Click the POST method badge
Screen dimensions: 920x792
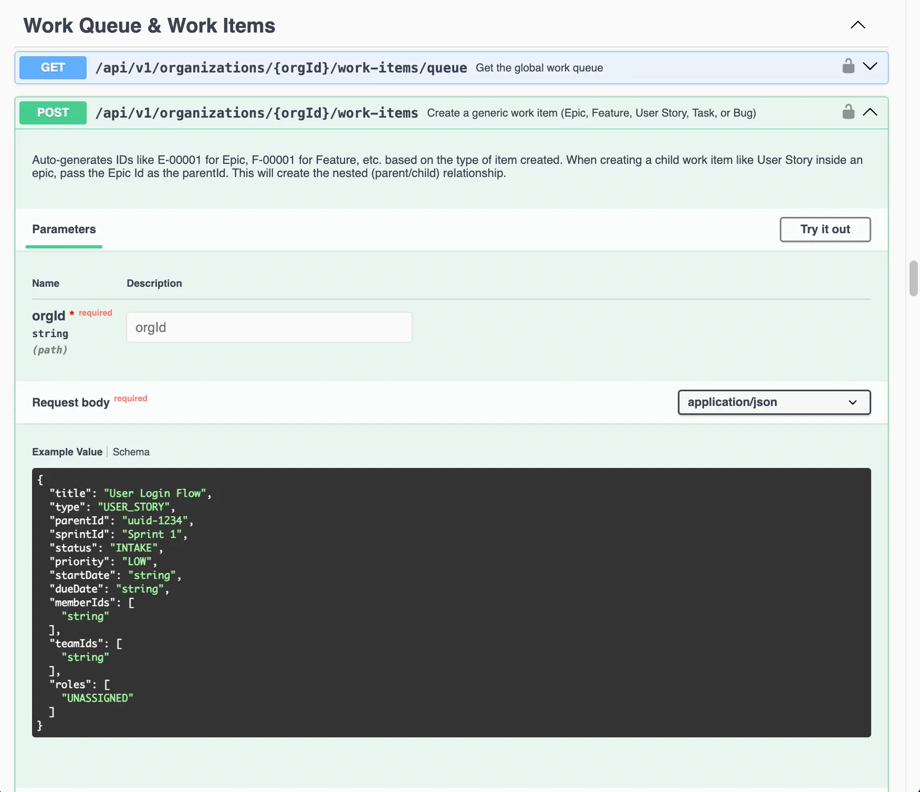[x=53, y=112]
